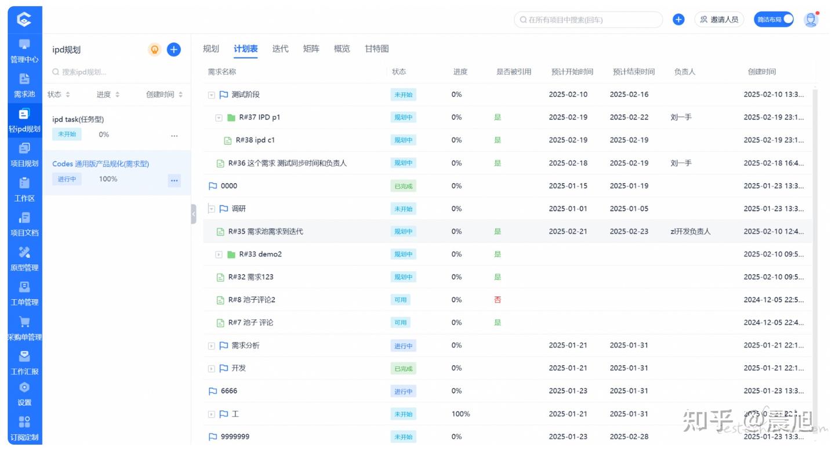
Task: Open 工作区 from the sidebar
Action: pos(24,190)
